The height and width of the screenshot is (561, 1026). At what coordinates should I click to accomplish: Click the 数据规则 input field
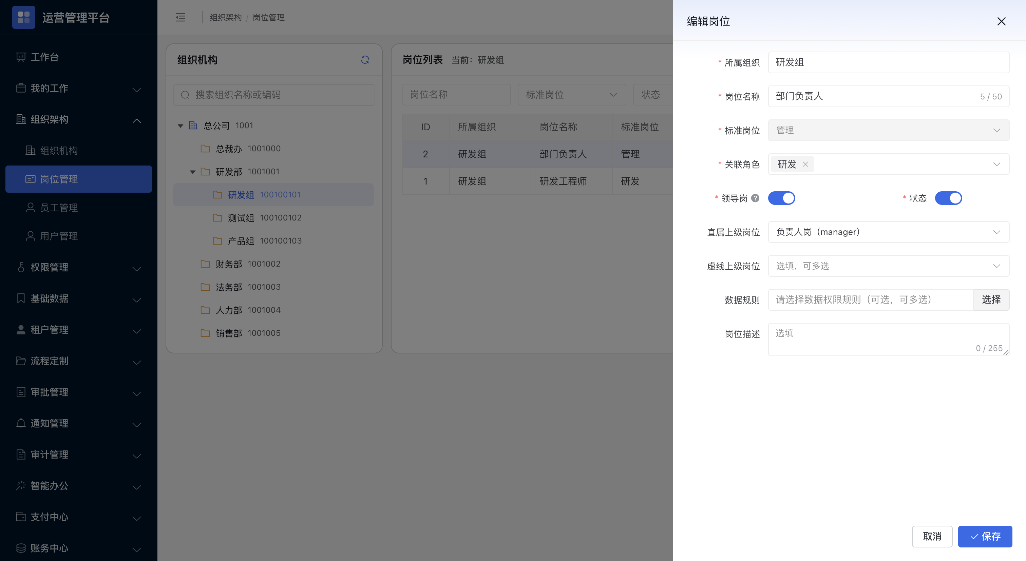(x=870, y=299)
